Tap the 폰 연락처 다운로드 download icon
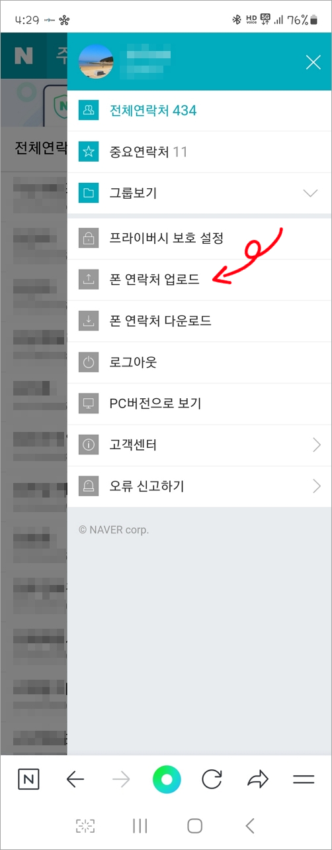This screenshot has height=850, width=332. pyautogui.click(x=89, y=321)
